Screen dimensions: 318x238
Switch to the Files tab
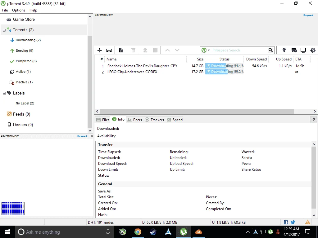[x=102, y=120]
